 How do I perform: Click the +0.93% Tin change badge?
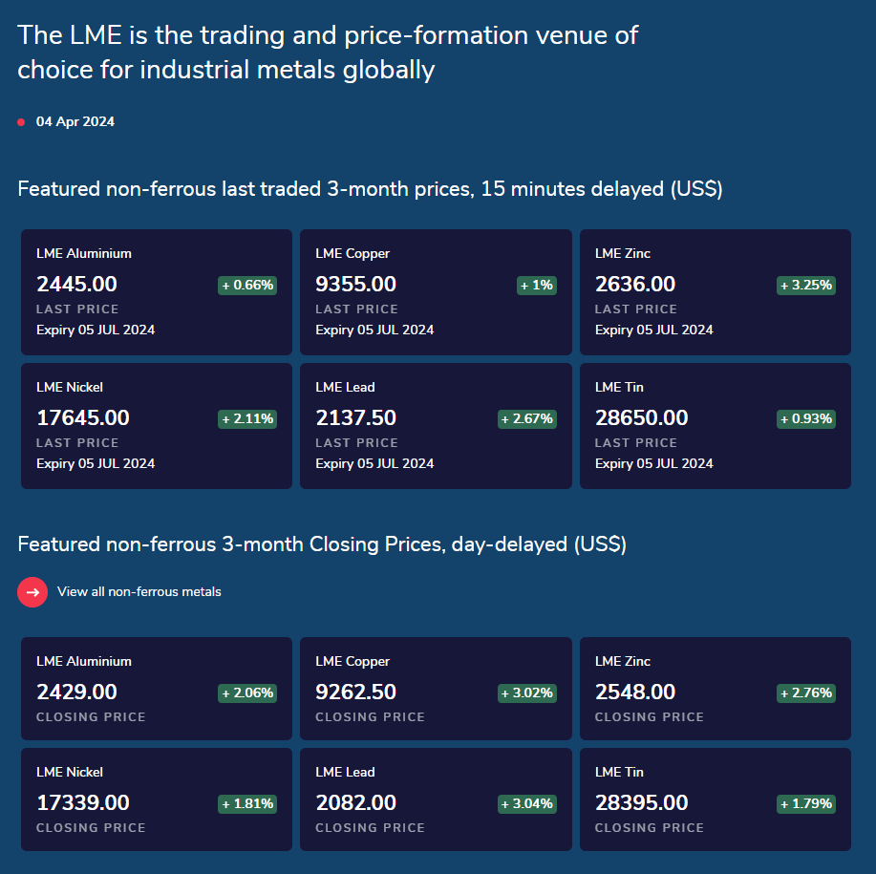pyautogui.click(x=806, y=418)
